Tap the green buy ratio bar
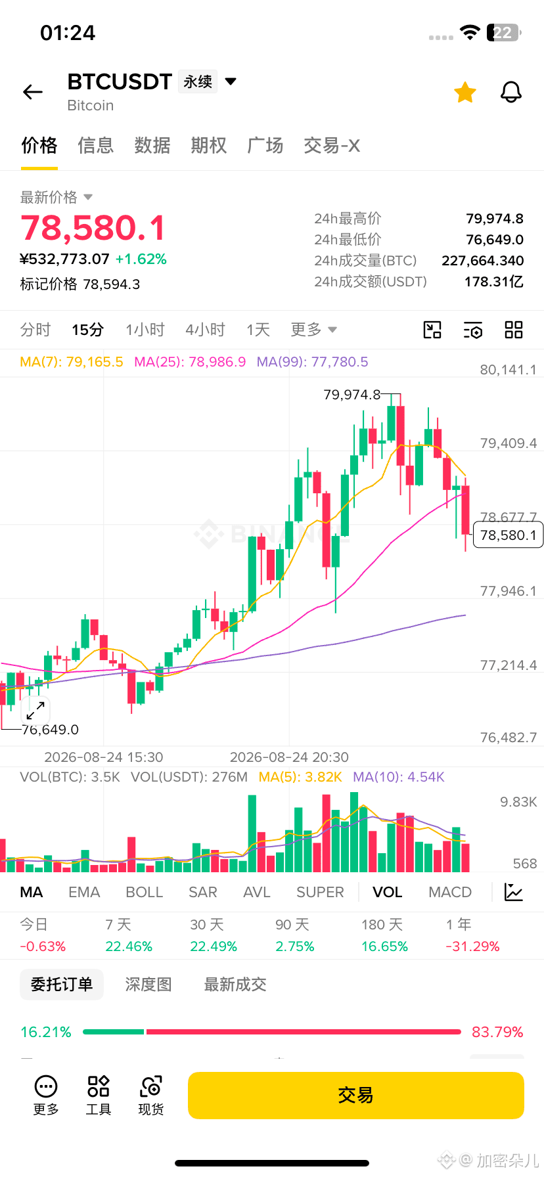Screen dimensions: 544x1177 coord(113,1032)
